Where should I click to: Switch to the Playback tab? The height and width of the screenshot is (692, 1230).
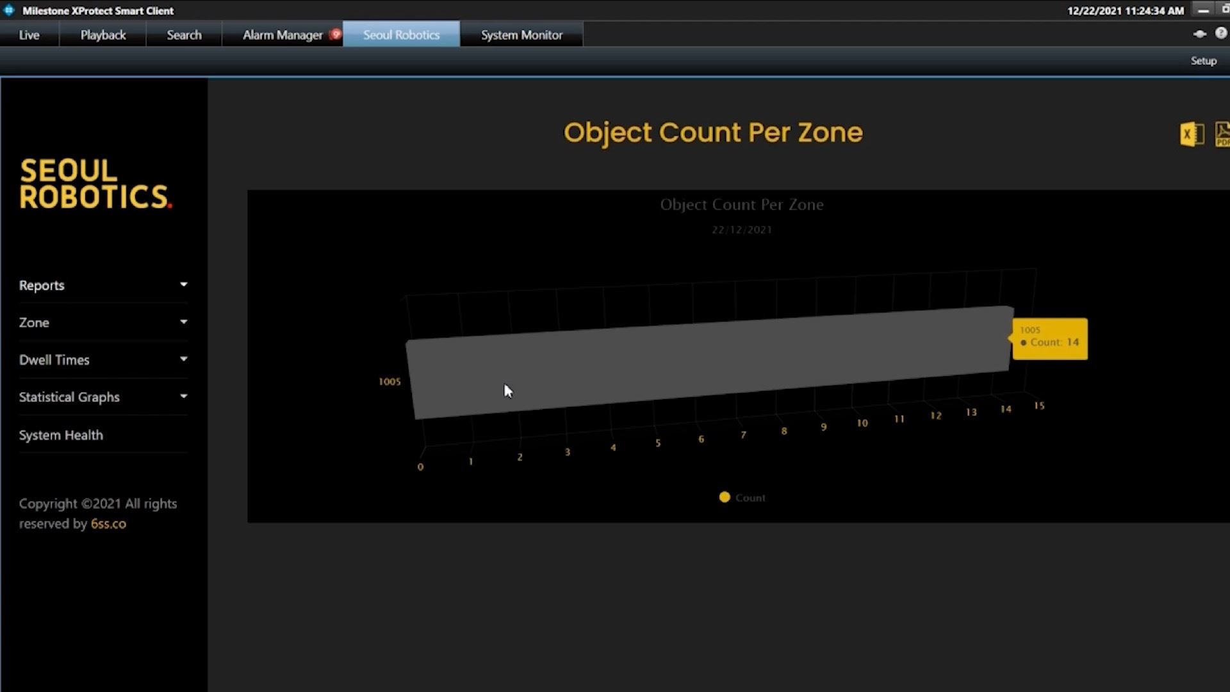[103, 35]
